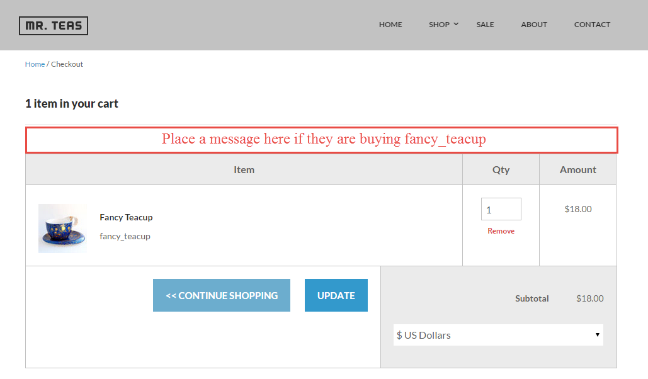Remove the Fancy Teacup from cart
The image size is (648, 379).
click(x=501, y=231)
